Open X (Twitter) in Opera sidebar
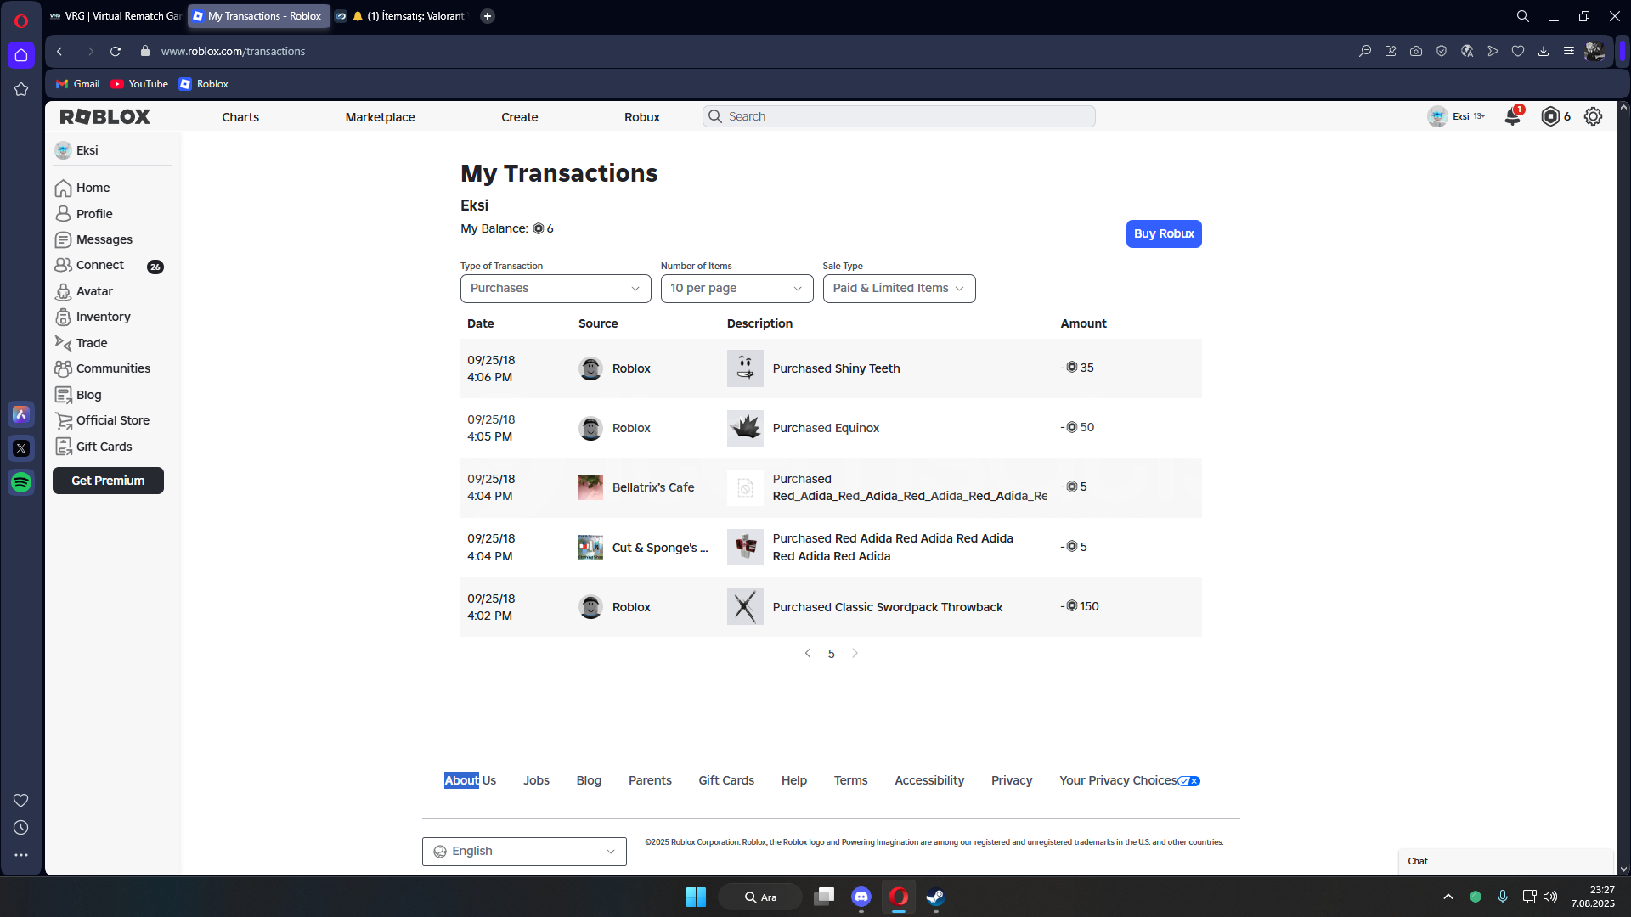Screen dimensions: 1631x917 [x=21, y=448]
